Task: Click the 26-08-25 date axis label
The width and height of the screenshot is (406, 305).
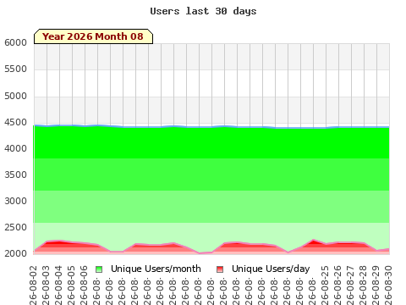Action: pyautogui.click(x=325, y=286)
